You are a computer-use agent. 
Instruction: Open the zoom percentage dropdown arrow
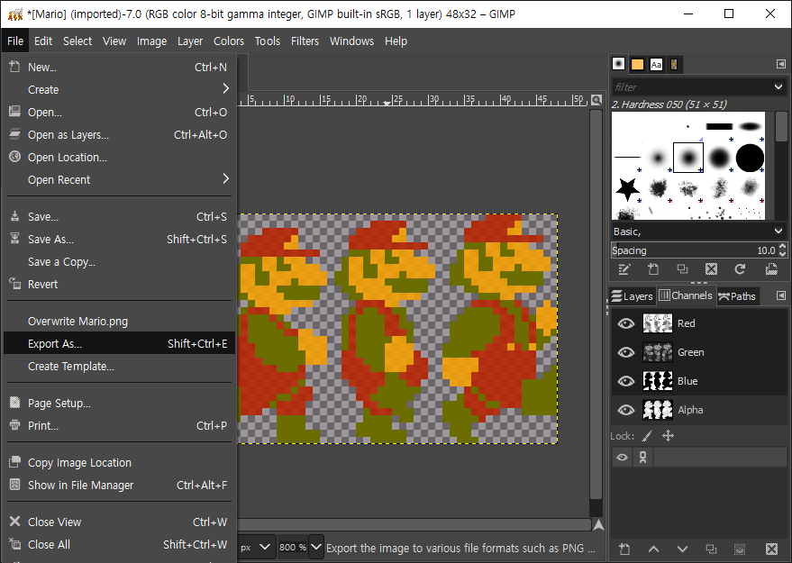coord(316,548)
